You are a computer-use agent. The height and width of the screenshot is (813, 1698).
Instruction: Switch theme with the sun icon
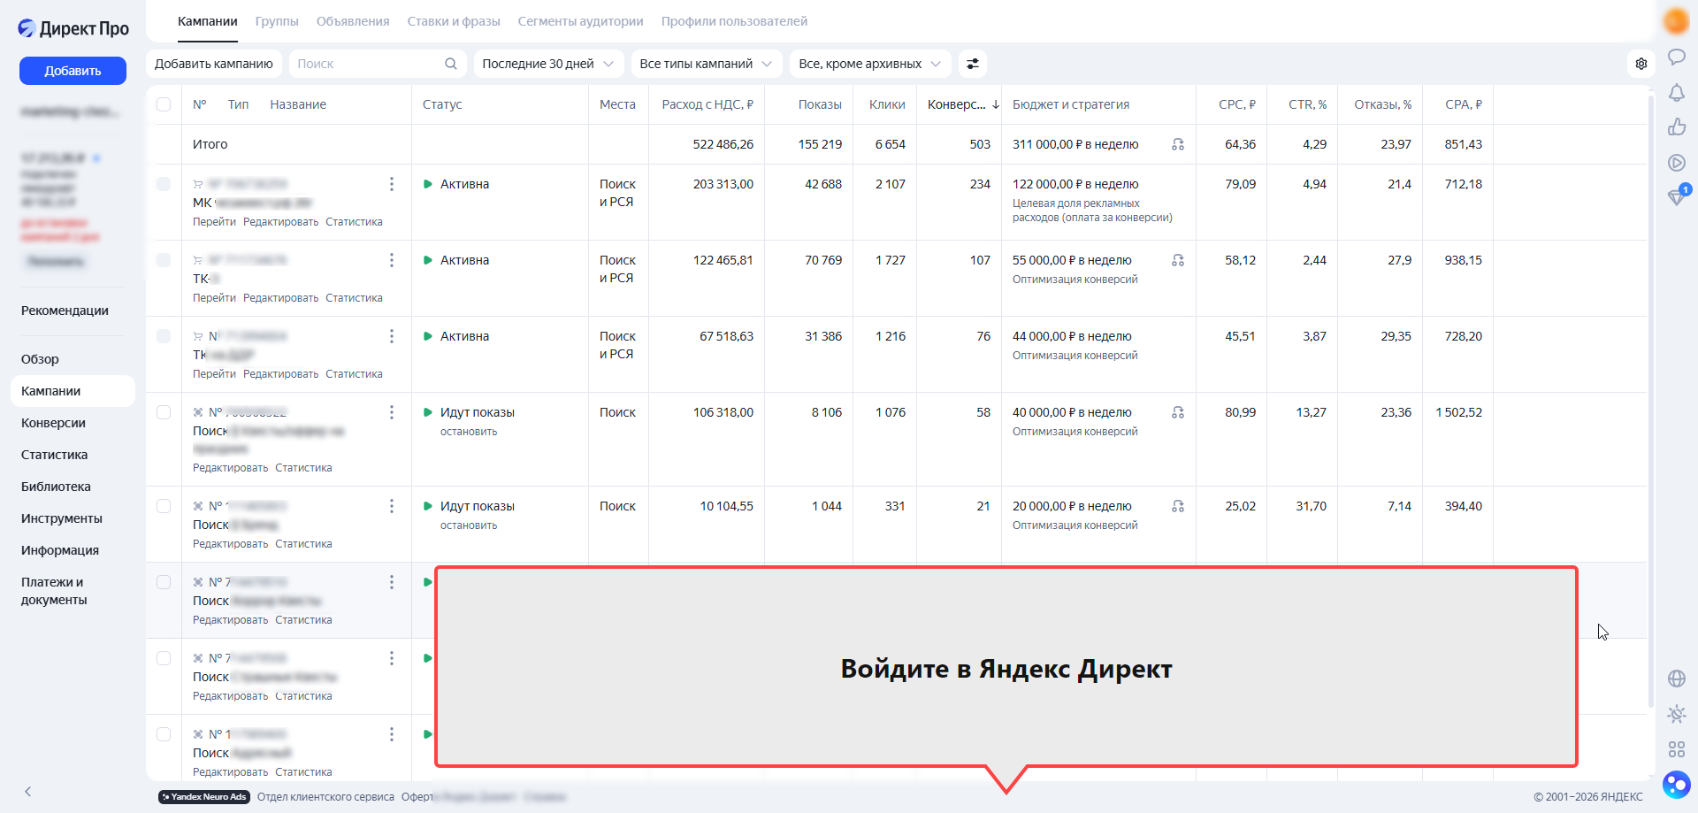click(1677, 714)
